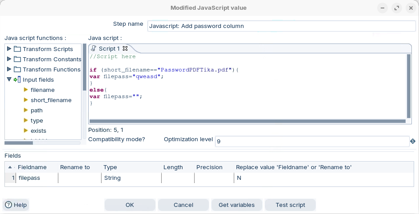The height and width of the screenshot is (214, 419).
Task: Expand the Transform Functions tree node
Action: [9, 69]
